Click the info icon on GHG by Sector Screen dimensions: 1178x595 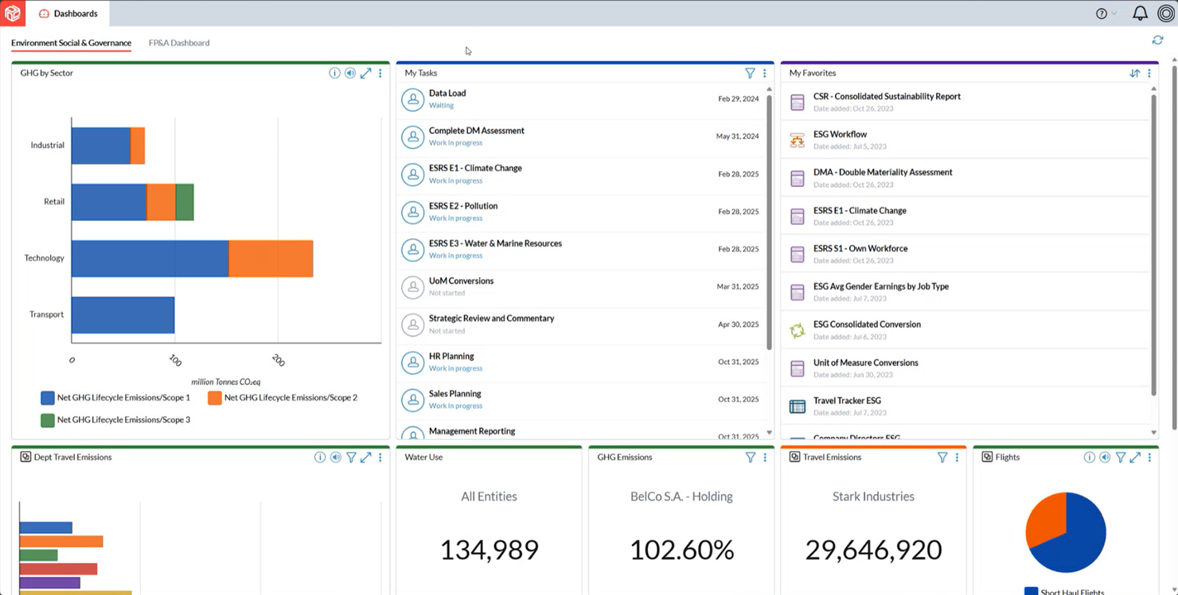(334, 72)
